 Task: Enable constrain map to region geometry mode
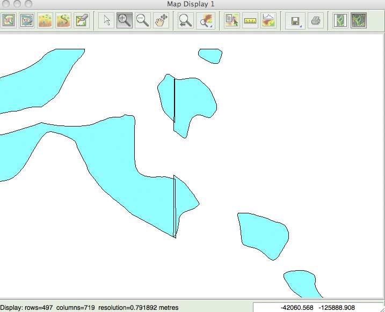[340, 20]
